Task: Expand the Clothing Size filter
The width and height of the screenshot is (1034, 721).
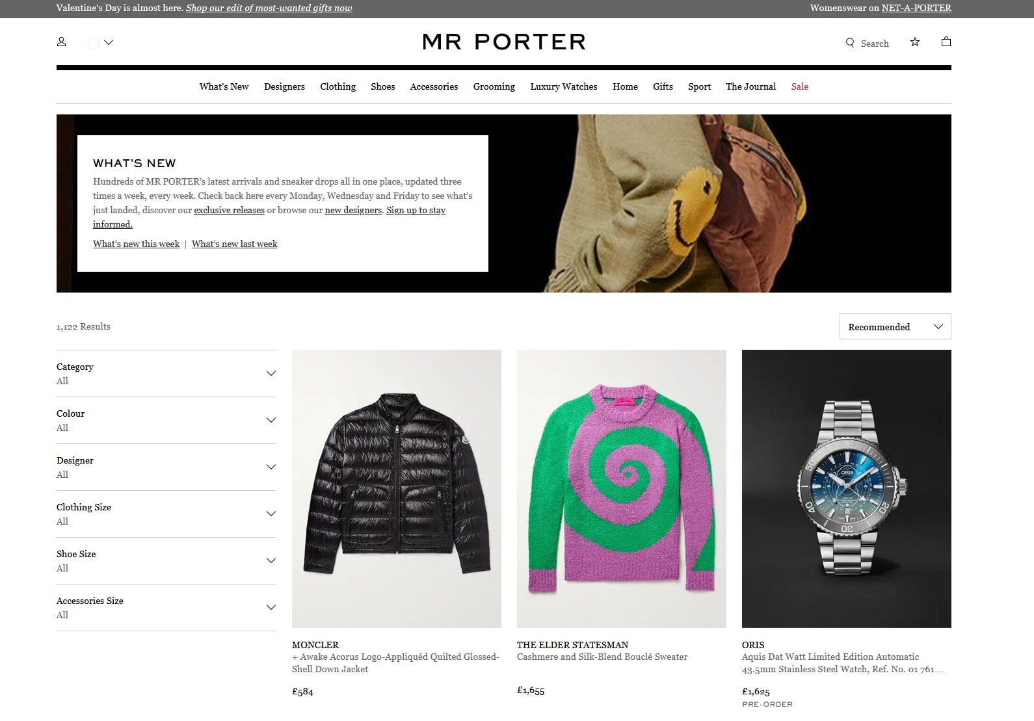Action: point(166,514)
